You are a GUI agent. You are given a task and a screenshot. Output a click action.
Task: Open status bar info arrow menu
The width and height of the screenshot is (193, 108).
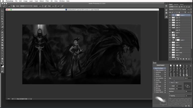click(x=31, y=99)
